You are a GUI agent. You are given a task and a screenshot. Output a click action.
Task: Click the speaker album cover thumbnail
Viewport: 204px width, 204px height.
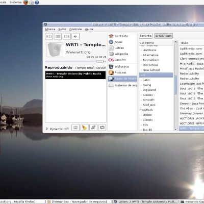coord(55,49)
